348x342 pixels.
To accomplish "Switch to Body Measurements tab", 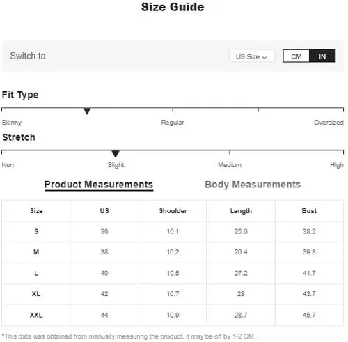I will [x=253, y=185].
